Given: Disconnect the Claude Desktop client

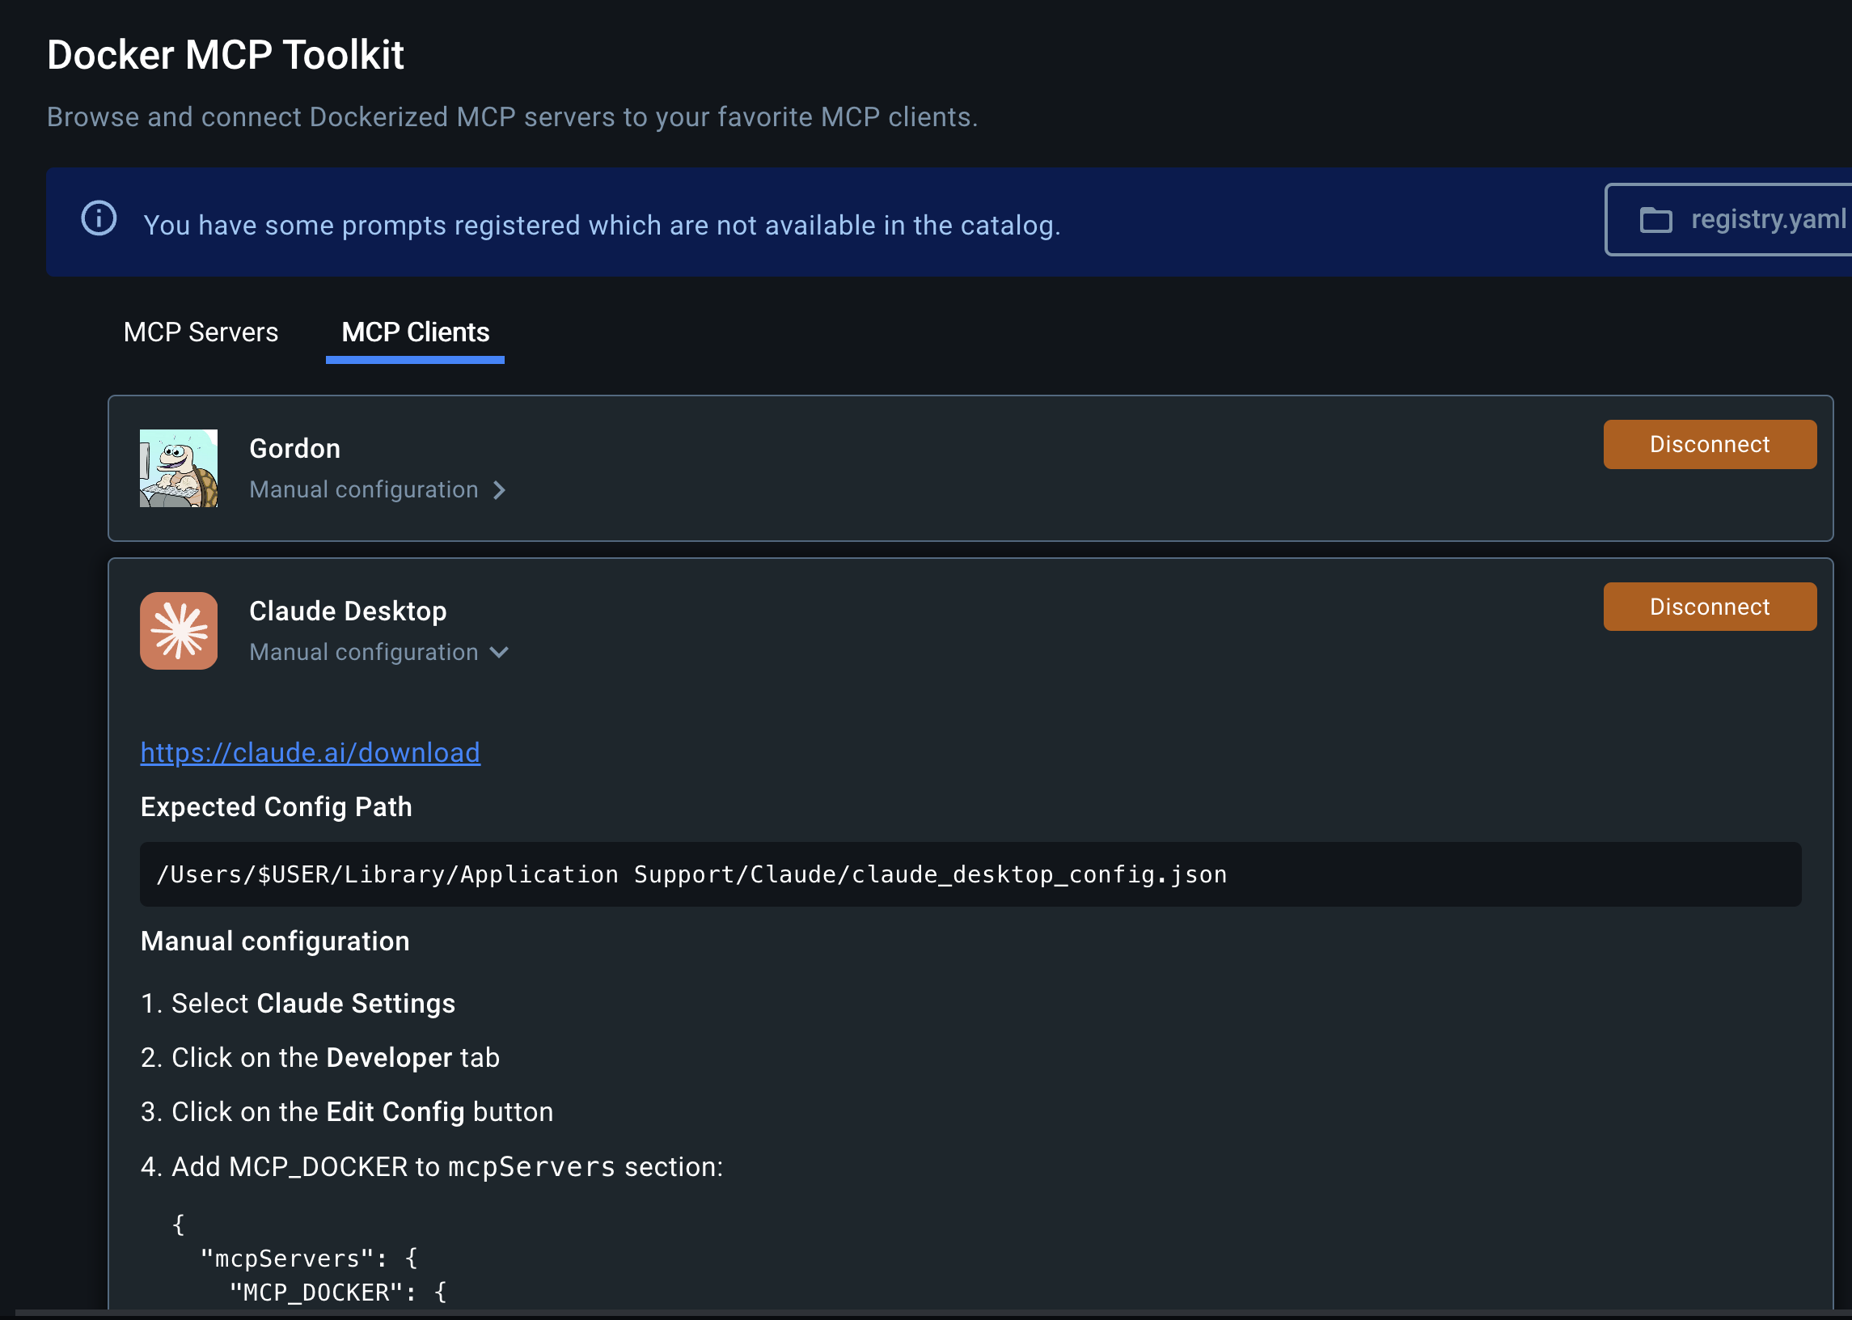Looking at the screenshot, I should 1709,607.
